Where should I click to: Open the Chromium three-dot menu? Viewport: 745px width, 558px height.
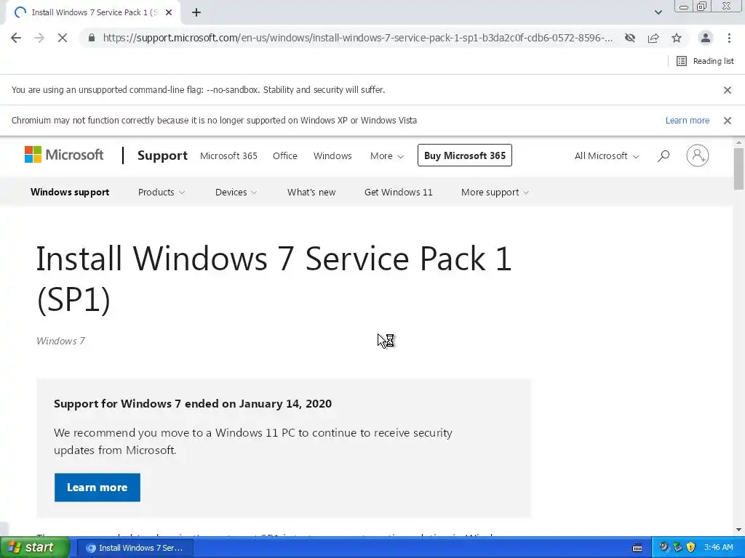pyautogui.click(x=729, y=38)
